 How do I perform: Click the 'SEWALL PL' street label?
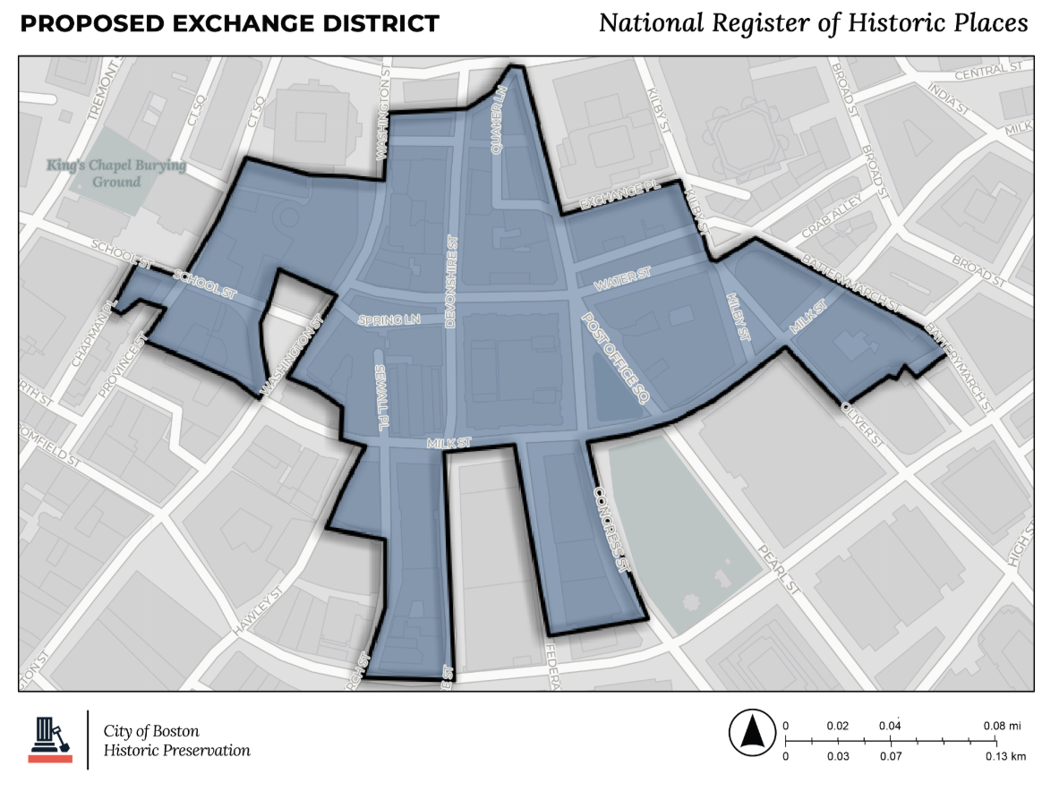381,397
